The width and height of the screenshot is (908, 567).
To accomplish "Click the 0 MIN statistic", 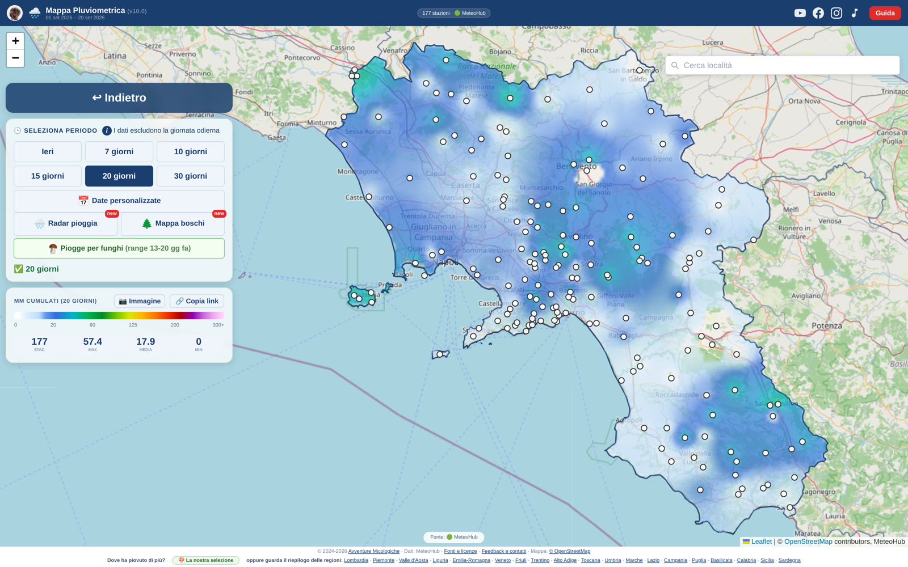I will pos(199,344).
